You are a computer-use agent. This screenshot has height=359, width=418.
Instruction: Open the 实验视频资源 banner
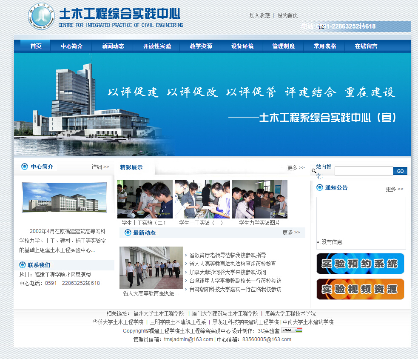click(x=360, y=289)
